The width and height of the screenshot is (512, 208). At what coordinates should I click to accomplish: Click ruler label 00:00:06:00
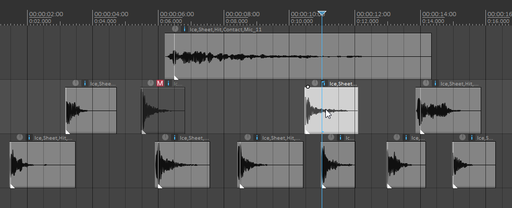(177, 14)
